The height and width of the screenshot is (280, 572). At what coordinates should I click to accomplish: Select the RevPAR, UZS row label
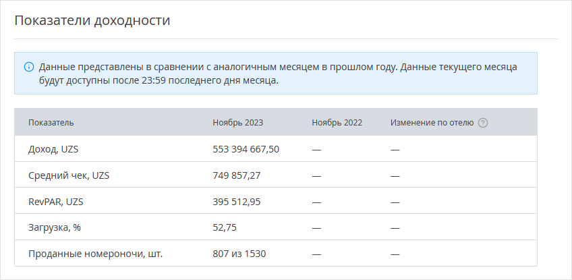pos(56,202)
